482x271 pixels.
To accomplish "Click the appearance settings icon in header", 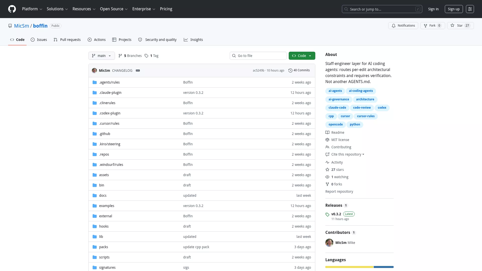I will click(x=470, y=9).
